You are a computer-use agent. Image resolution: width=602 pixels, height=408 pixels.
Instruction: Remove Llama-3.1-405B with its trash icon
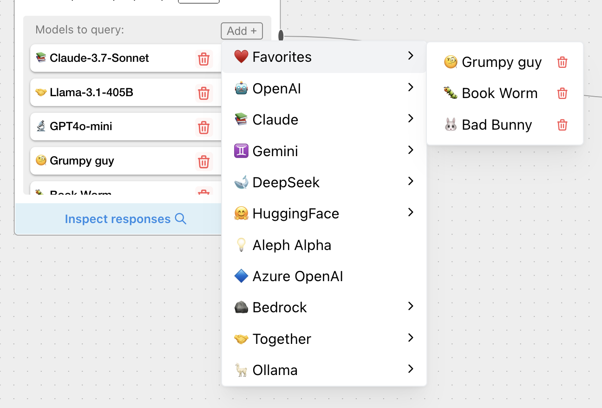203,93
